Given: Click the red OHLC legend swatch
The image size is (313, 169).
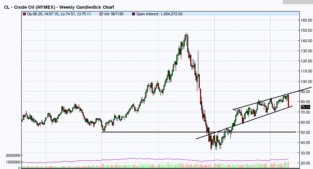Looking at the screenshot, I should tap(24, 14).
